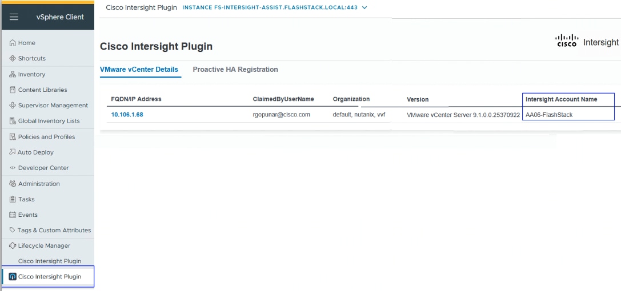Open the hamburger navigation menu
The height and width of the screenshot is (291, 621).
[14, 17]
